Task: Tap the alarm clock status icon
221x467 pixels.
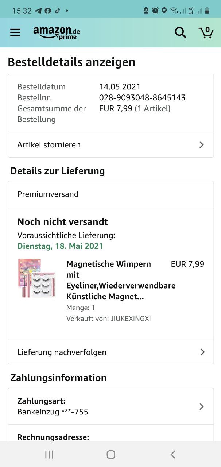Action: 155,11
